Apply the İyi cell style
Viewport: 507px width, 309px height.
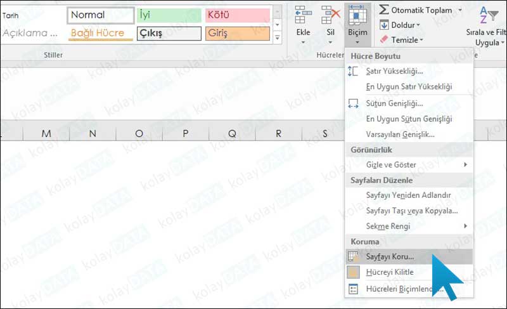pyautogui.click(x=169, y=15)
